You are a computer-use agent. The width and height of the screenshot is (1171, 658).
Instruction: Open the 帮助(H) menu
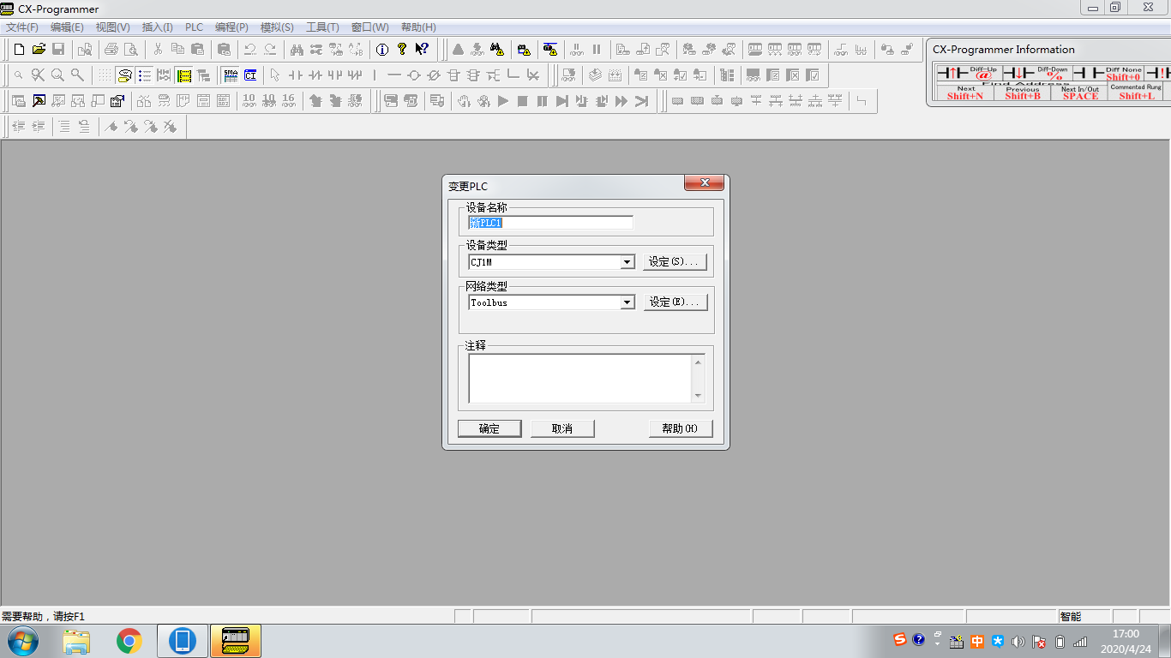point(418,27)
